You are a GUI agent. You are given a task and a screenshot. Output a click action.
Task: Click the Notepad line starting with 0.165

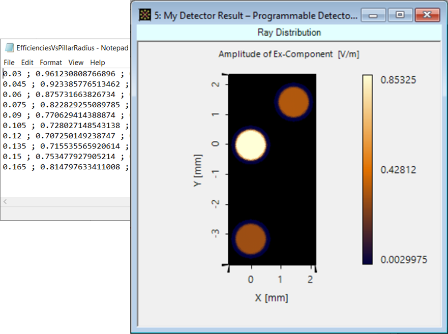66,167
